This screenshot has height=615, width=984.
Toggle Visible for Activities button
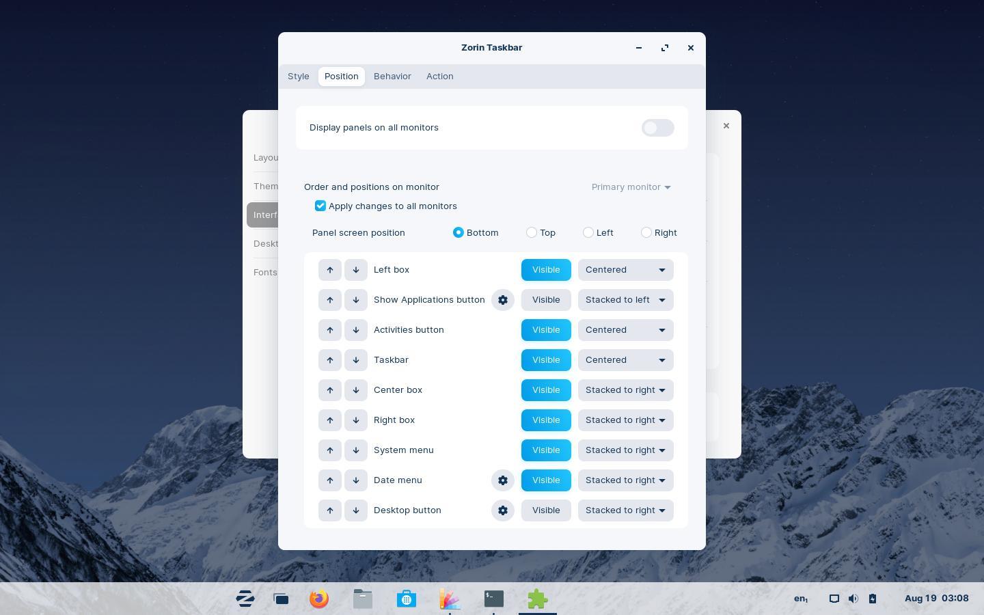[546, 330]
